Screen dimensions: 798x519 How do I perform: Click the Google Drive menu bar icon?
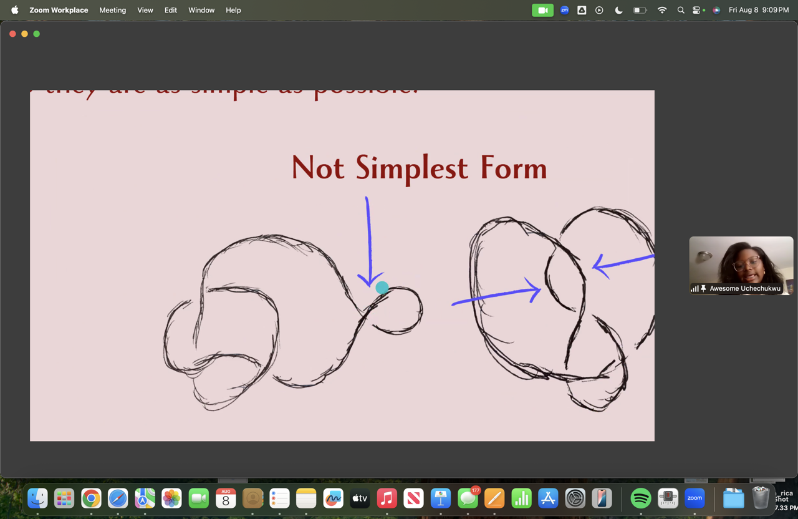[582, 10]
